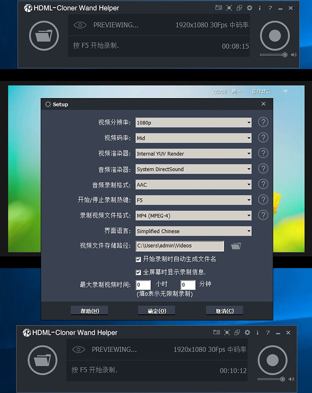Screen dimensions: 312x393
Task: Show info in top Wand Helper window
Action: [260, 8]
